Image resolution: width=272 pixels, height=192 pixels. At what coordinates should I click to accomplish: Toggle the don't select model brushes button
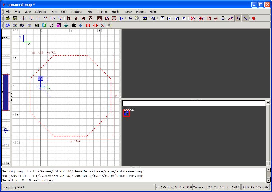click(x=192, y=18)
